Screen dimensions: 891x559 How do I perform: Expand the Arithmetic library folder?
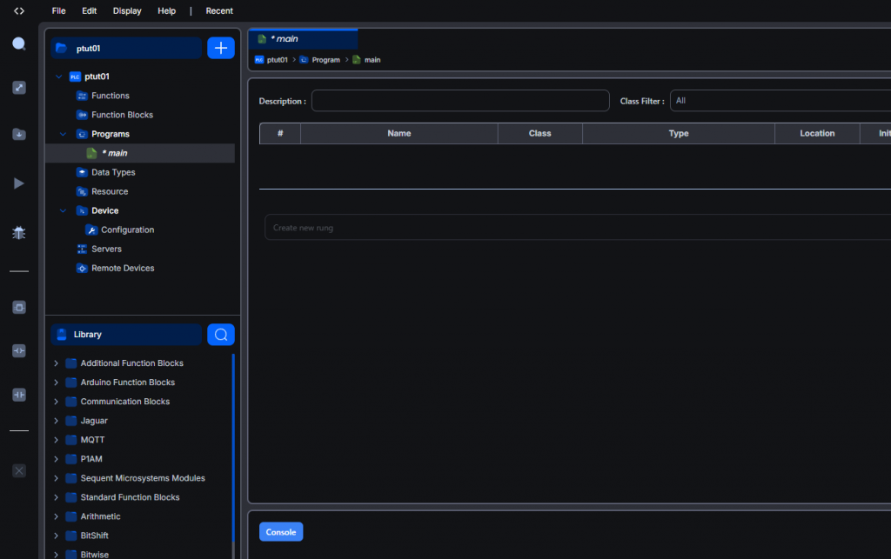(x=57, y=516)
